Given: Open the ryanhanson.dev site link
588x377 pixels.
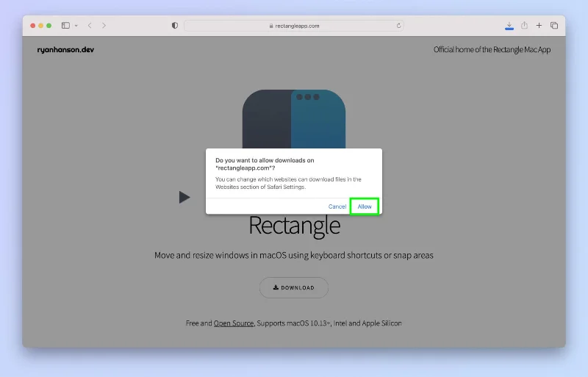Looking at the screenshot, I should [65, 49].
